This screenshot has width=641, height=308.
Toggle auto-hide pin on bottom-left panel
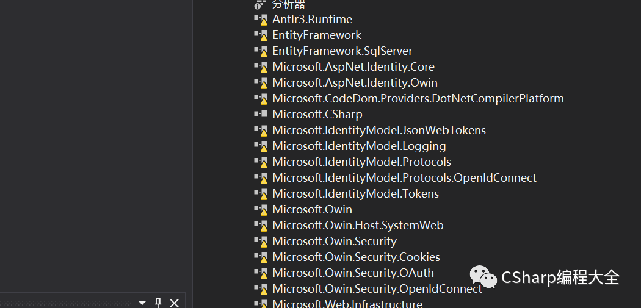tap(158, 303)
